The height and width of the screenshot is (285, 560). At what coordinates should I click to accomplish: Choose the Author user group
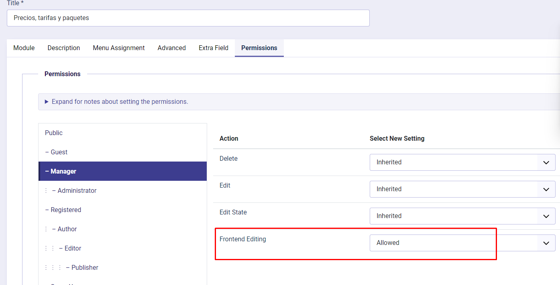[x=67, y=229]
